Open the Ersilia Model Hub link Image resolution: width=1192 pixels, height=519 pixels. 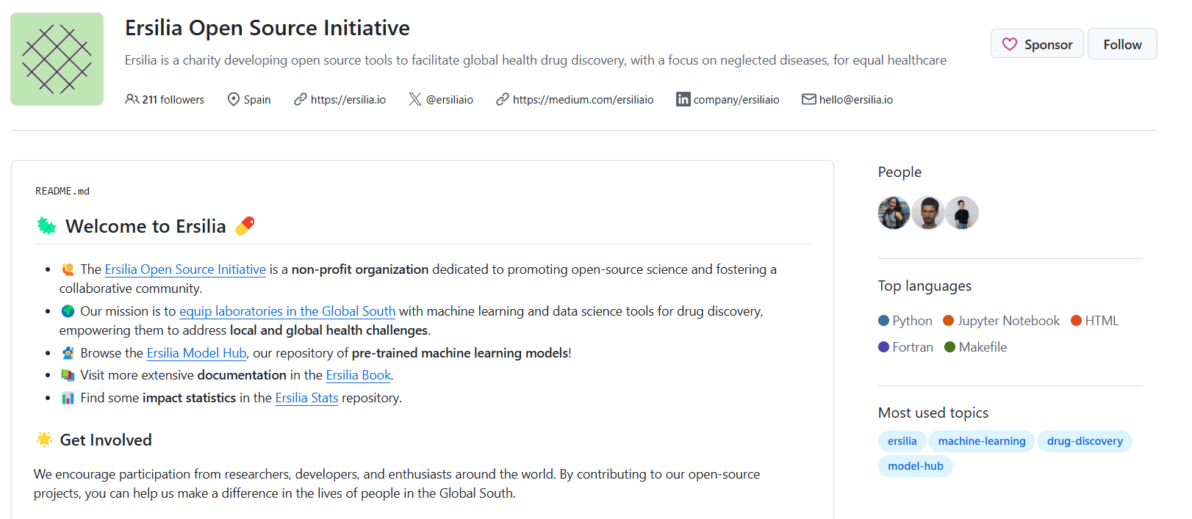point(196,353)
